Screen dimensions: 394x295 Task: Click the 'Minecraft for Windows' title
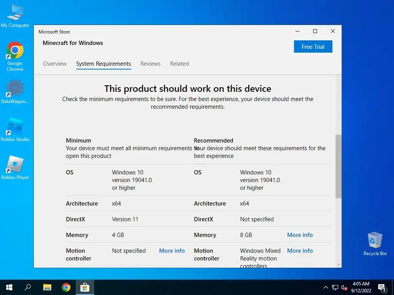coord(73,43)
